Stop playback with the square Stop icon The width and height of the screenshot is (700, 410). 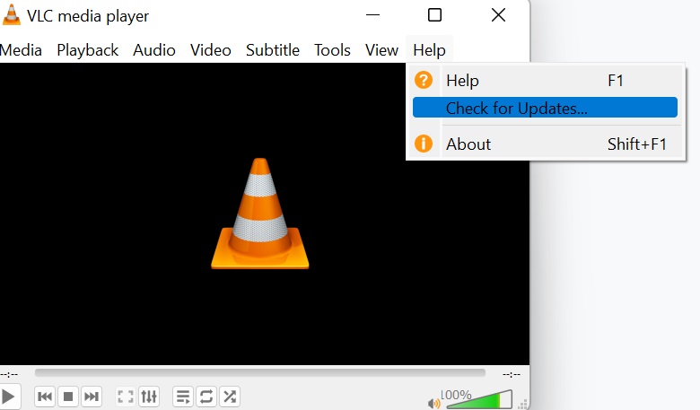click(68, 397)
